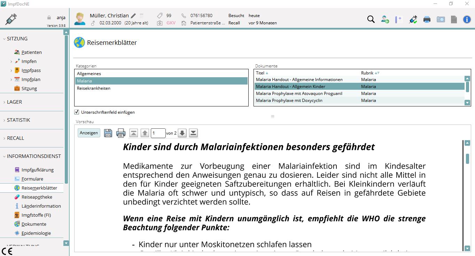The image size is (475, 256).
Task: Select Malaria Handout - Allgemeine Informationen
Action: [359, 80]
